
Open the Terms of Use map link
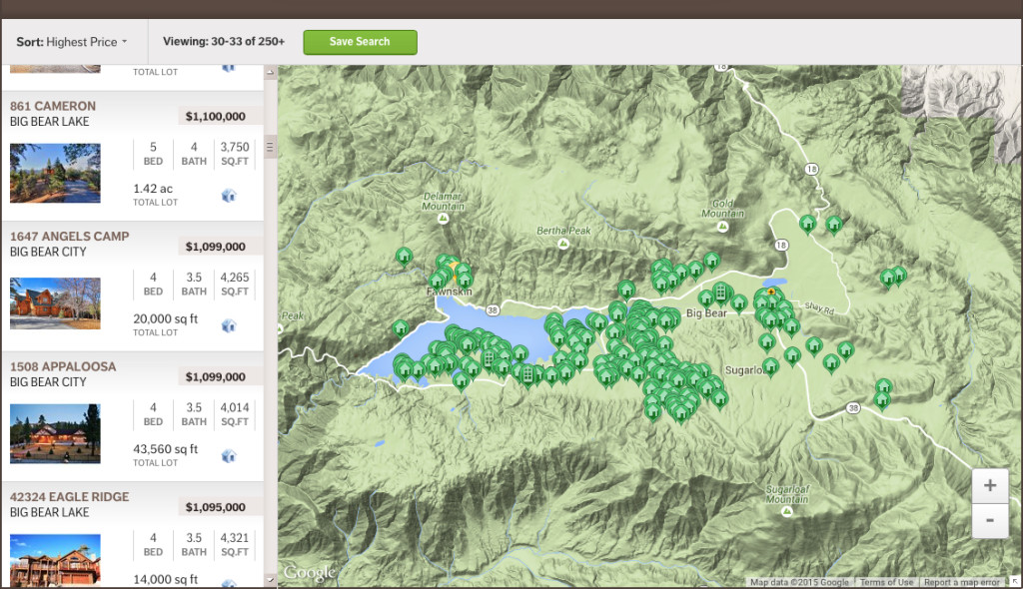[886, 582]
